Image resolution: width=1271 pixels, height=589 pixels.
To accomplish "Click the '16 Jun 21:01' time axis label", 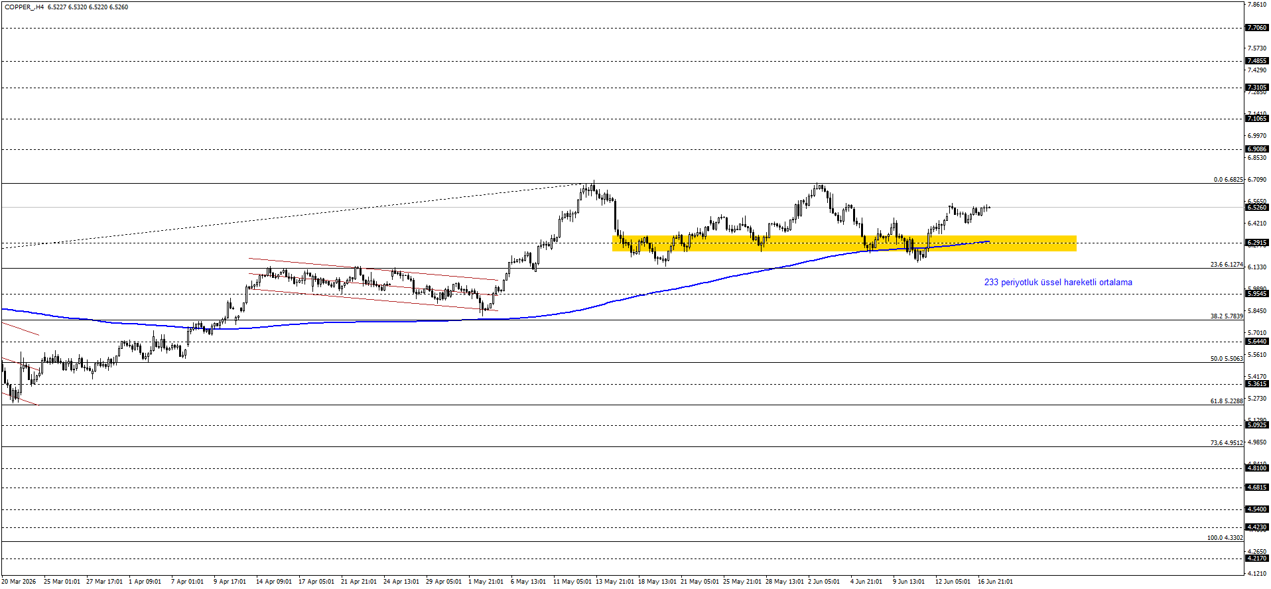I will tap(995, 582).
